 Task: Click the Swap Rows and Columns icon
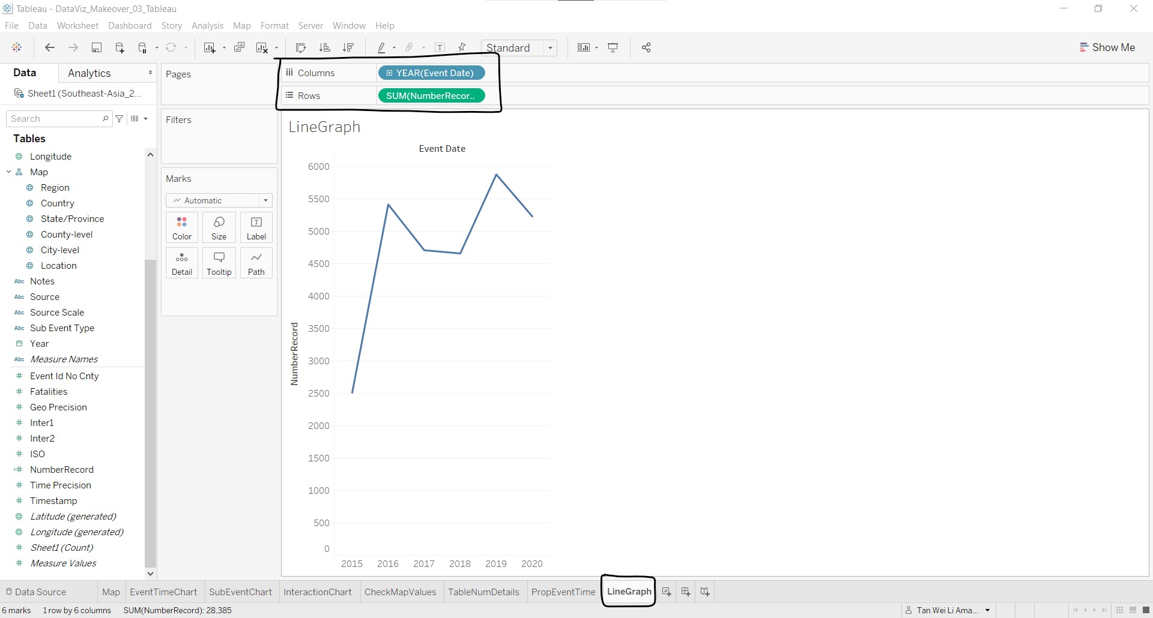point(301,48)
